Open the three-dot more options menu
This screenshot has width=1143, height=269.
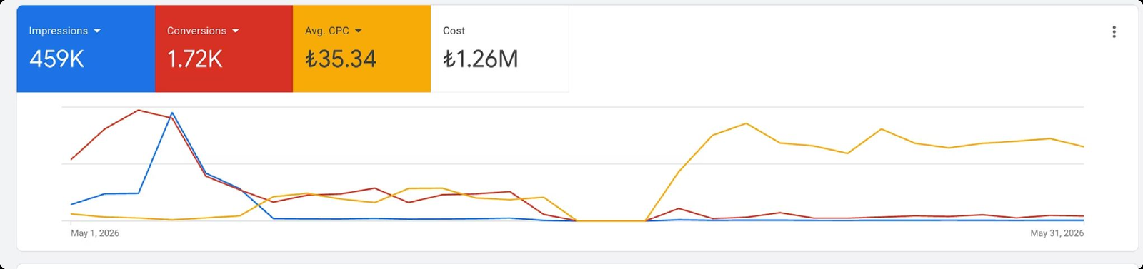click(x=1114, y=31)
